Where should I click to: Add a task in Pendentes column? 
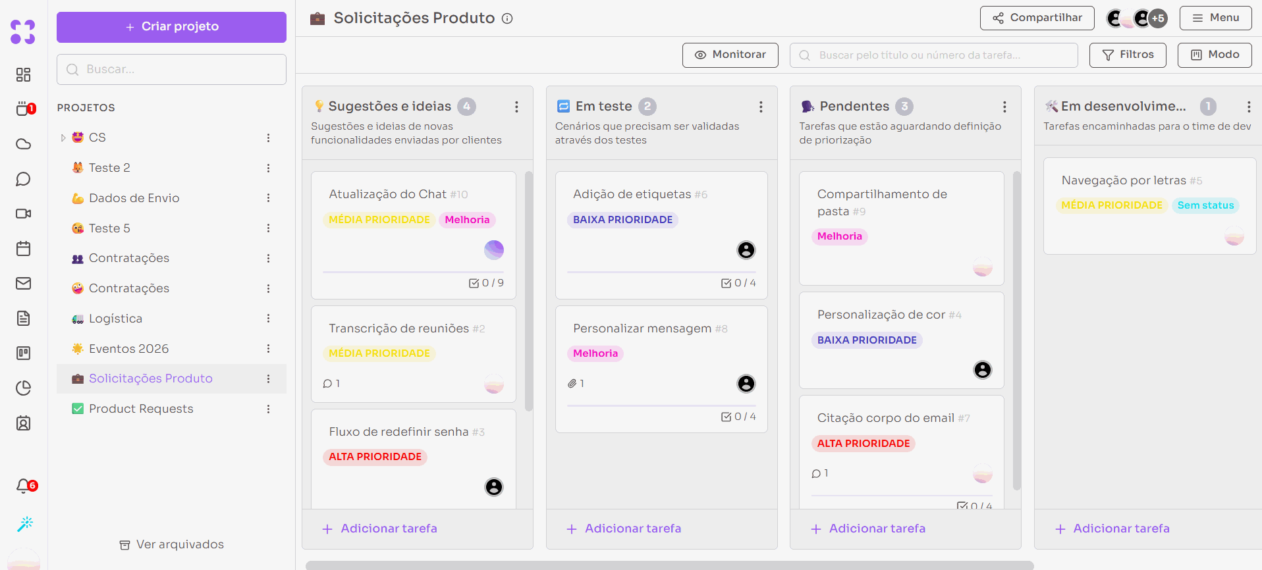(x=868, y=529)
